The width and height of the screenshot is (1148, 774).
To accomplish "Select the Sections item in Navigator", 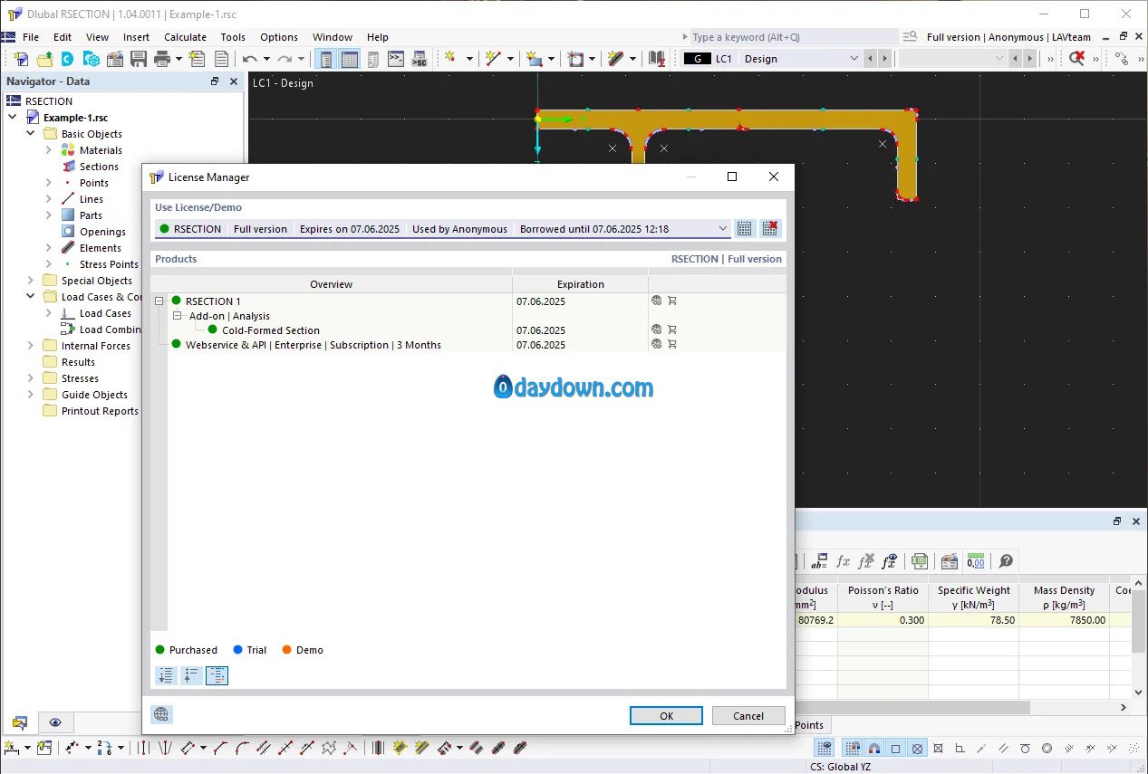I will click(x=99, y=167).
